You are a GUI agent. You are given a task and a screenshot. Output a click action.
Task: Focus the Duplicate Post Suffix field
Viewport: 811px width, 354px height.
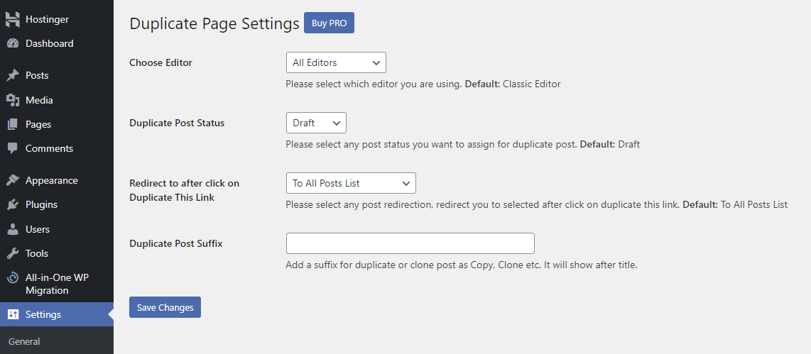click(410, 243)
